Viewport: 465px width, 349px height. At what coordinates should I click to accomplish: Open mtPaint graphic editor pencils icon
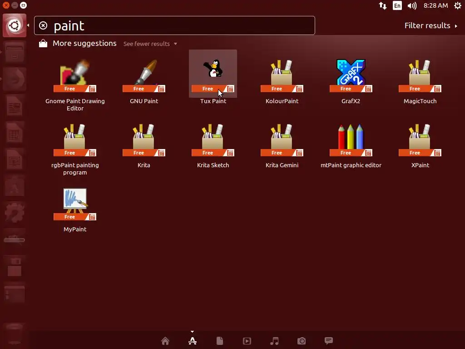351,140
